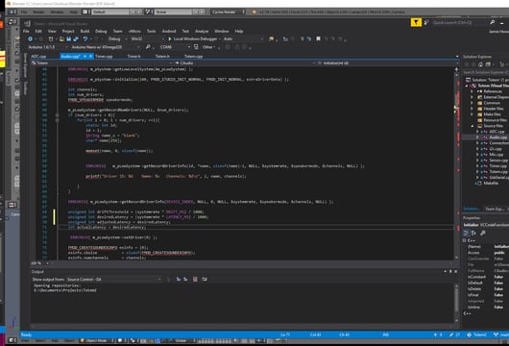Screen dimensions: 509x346
Task: Switch to the Totem.cpp editor tab
Action: pyautogui.click(x=193, y=56)
